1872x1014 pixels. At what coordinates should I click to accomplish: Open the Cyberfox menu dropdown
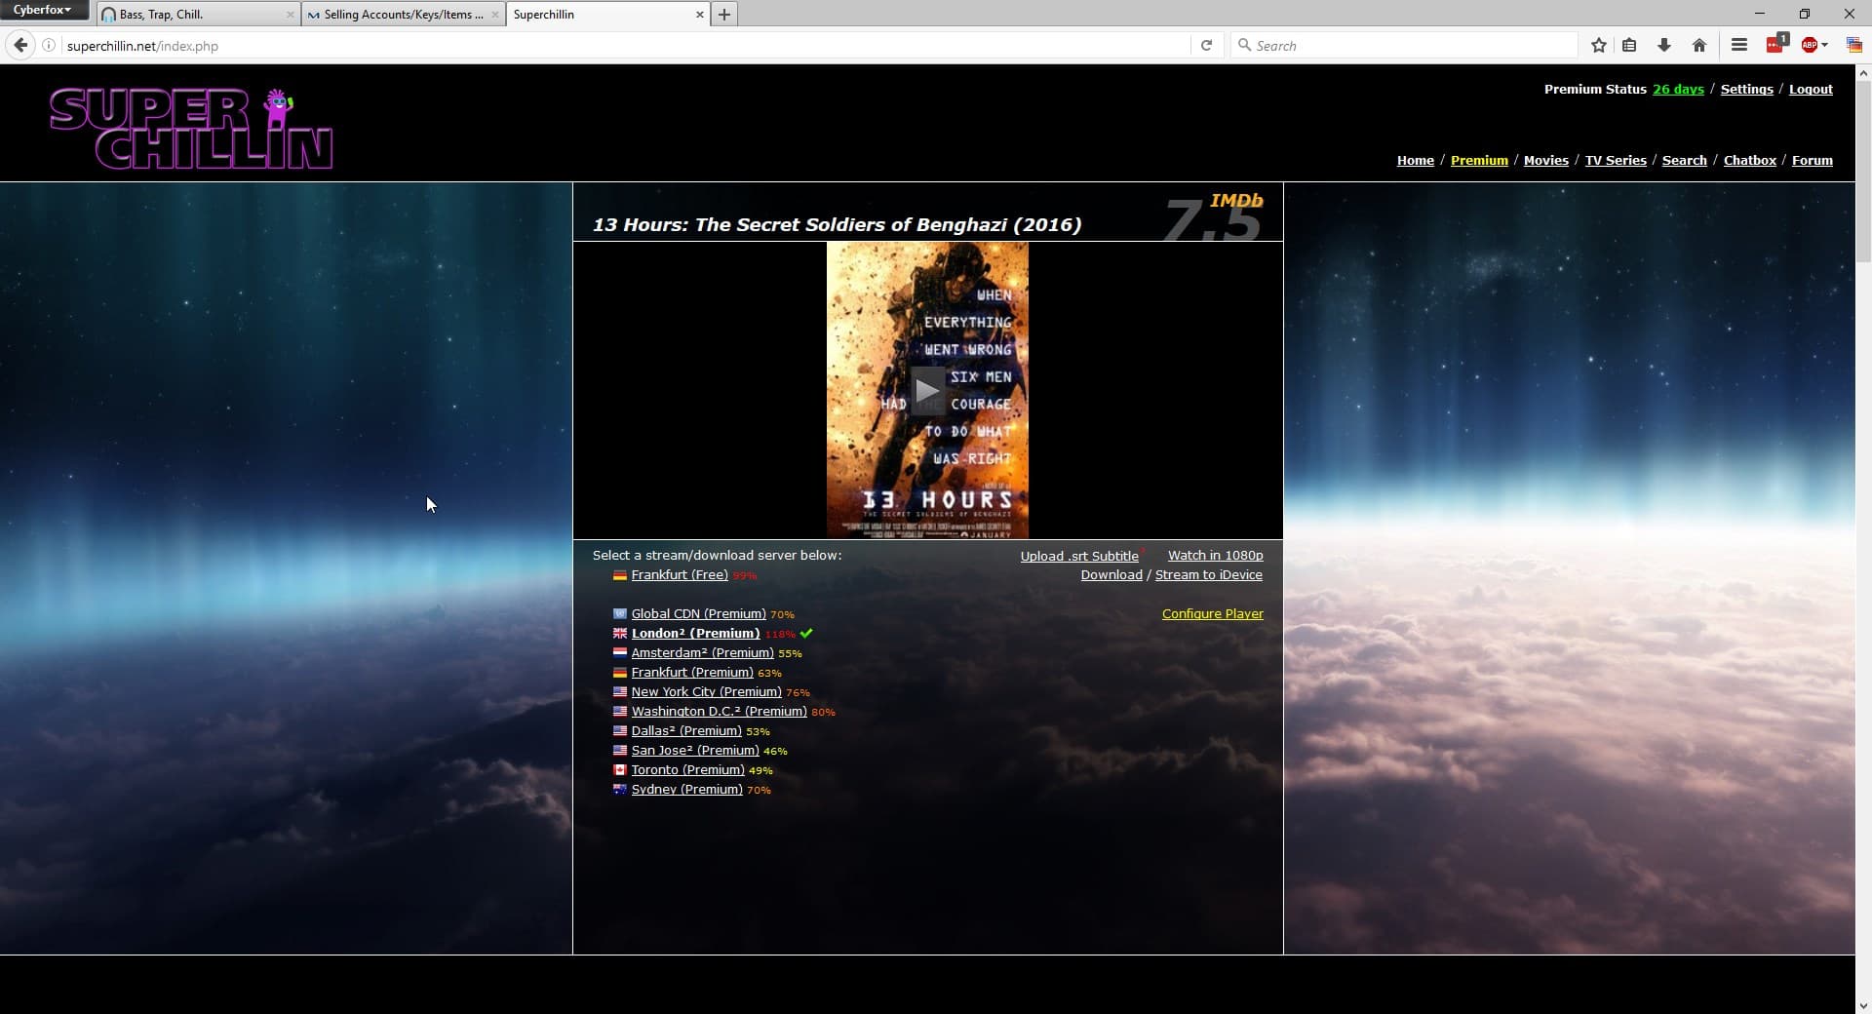[43, 10]
